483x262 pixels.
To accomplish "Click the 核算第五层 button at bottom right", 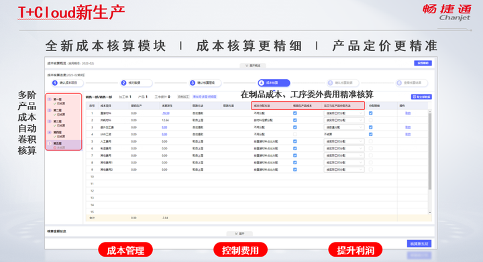I will 419,244.
